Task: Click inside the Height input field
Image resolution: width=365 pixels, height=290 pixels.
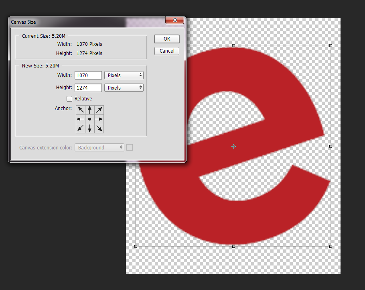Action: (x=88, y=88)
